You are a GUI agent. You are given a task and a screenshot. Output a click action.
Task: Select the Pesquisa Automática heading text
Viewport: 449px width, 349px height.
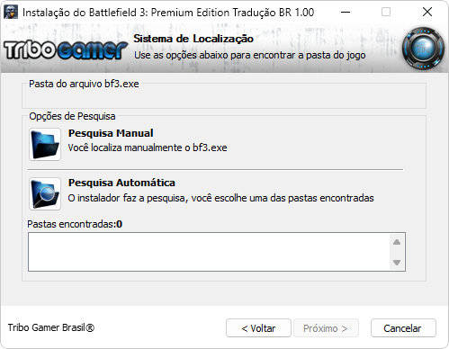(121, 183)
